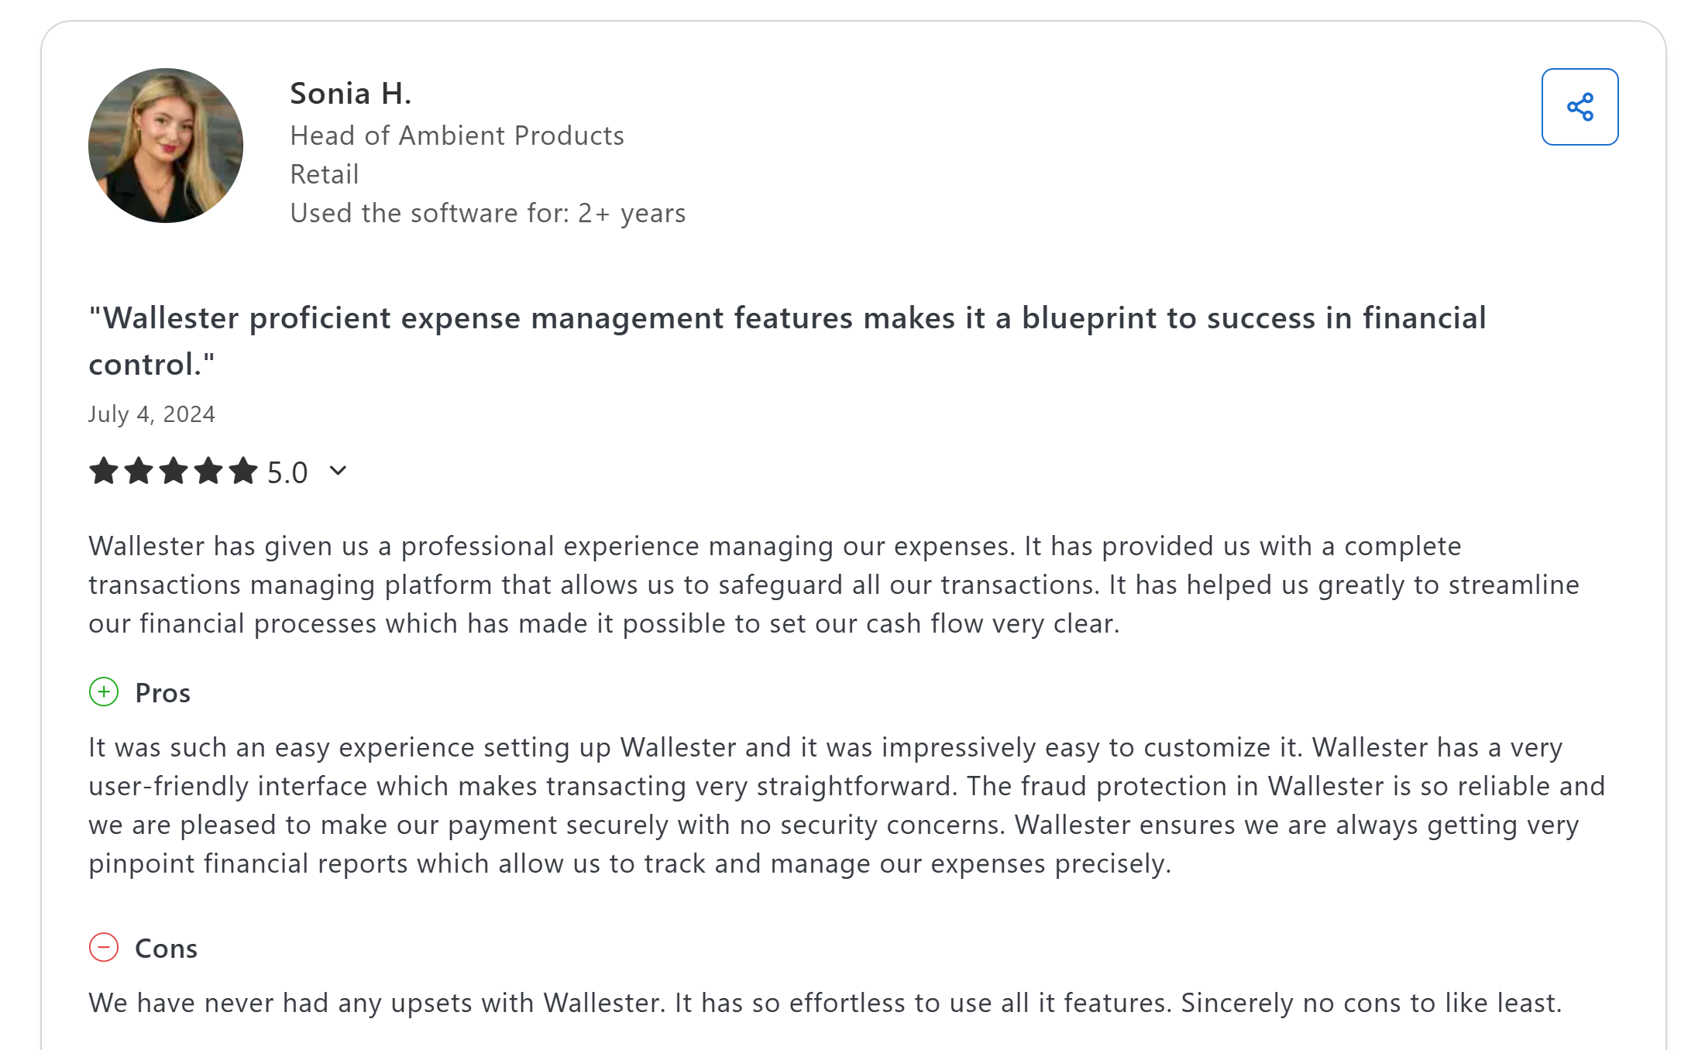Click the July 4, 2024 review date

click(x=152, y=414)
